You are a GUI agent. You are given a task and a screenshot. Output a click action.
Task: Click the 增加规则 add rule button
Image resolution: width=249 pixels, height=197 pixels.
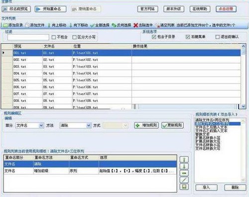[146, 125]
